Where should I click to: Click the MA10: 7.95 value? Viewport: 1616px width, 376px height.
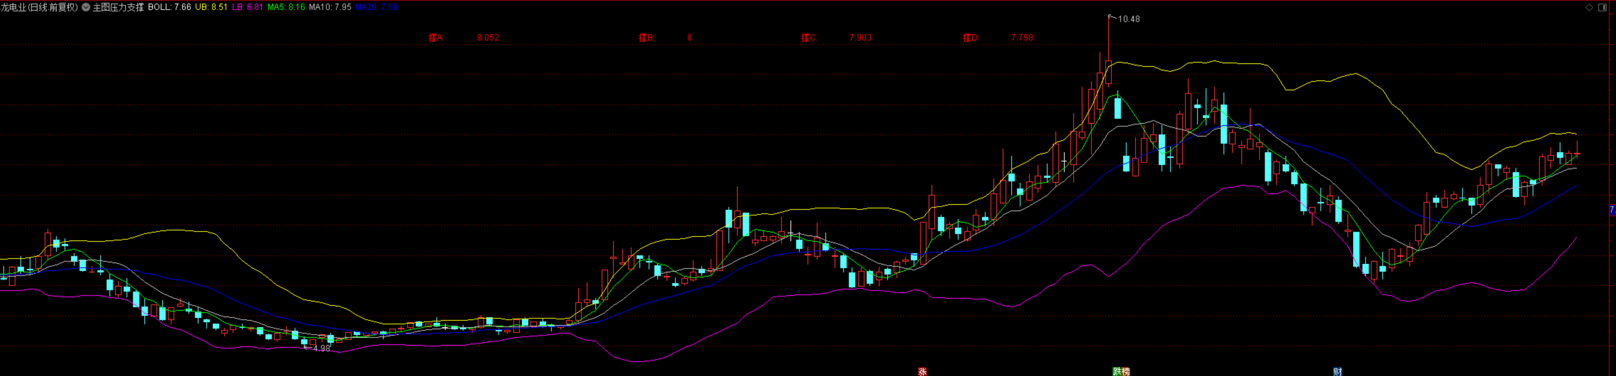pyautogui.click(x=330, y=8)
